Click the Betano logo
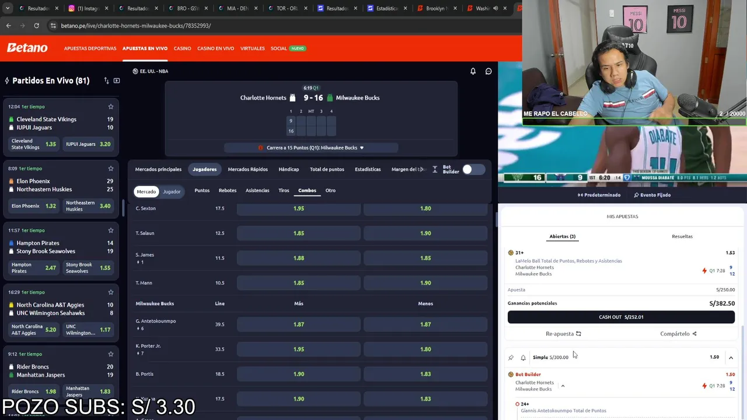747x420 pixels. pos(27,48)
